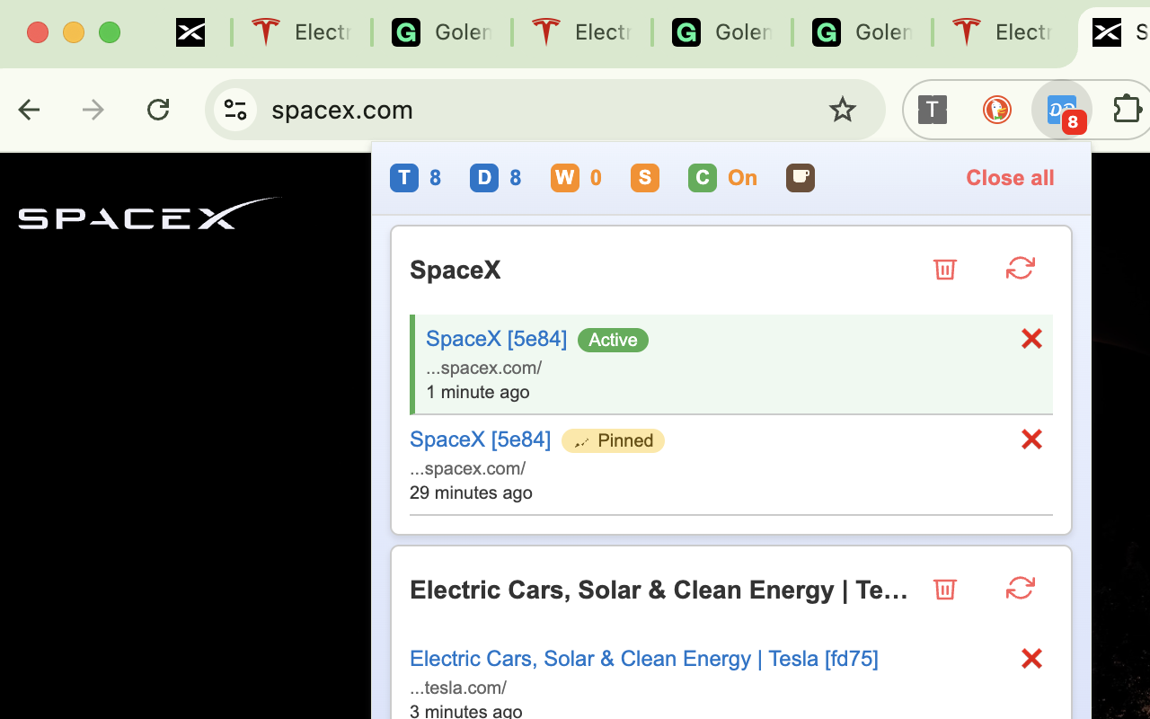Bookmark this page with the star icon
This screenshot has height=719, width=1150.
click(x=842, y=110)
